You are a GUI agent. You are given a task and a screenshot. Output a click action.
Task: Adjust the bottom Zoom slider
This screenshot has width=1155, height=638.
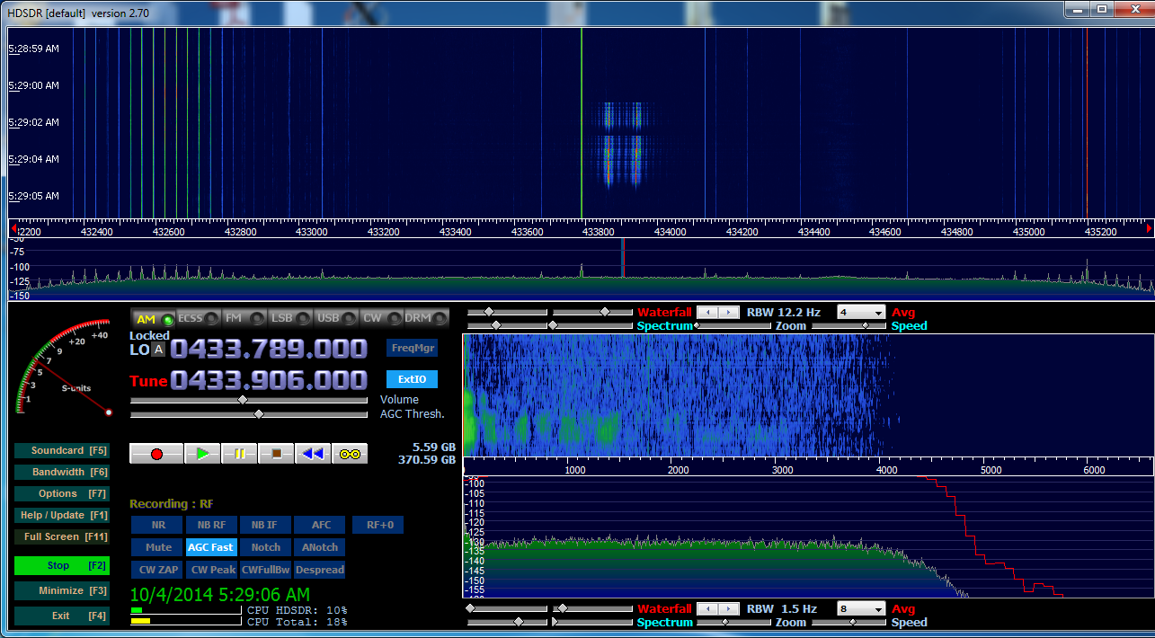735,622
